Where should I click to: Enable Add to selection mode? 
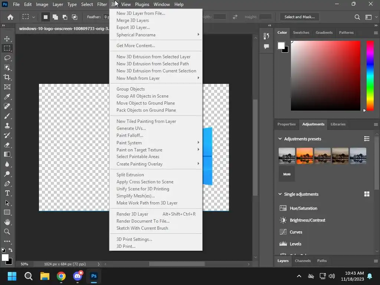pos(55,17)
